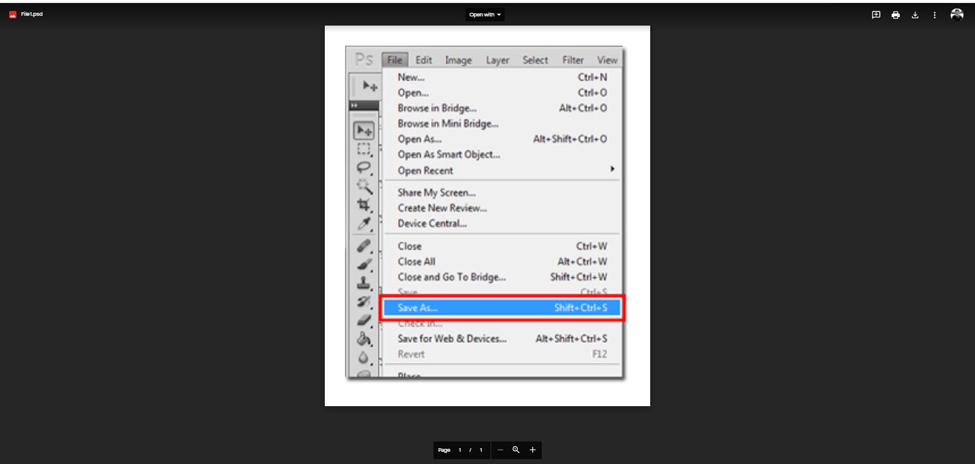Open the Filter menu
The height and width of the screenshot is (464, 975).
click(x=573, y=60)
